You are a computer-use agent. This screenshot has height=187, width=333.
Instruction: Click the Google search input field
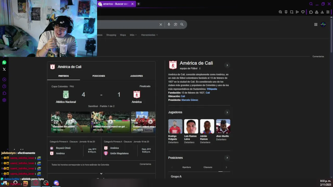[x=127, y=24]
